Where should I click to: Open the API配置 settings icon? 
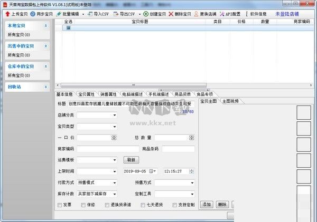click(x=222, y=13)
